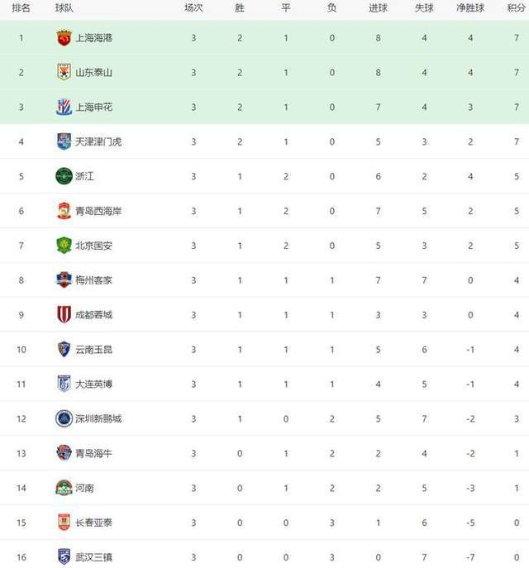Open the 青岛西海岸 team name link
The height and width of the screenshot is (568, 529).
pyautogui.click(x=98, y=211)
